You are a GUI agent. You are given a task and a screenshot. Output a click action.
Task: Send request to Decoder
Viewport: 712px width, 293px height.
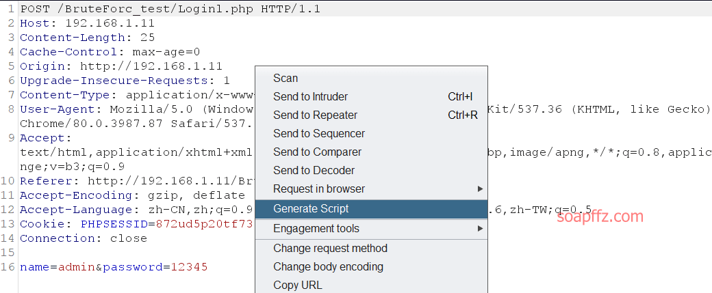(371, 171)
